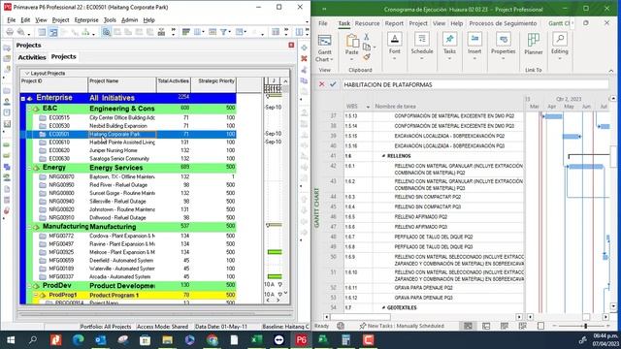621x349 pixels.
Task: Close the Projects panel with red square icon
Action: (x=291, y=46)
